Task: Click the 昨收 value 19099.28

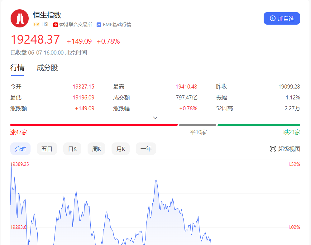Action: click(289, 87)
